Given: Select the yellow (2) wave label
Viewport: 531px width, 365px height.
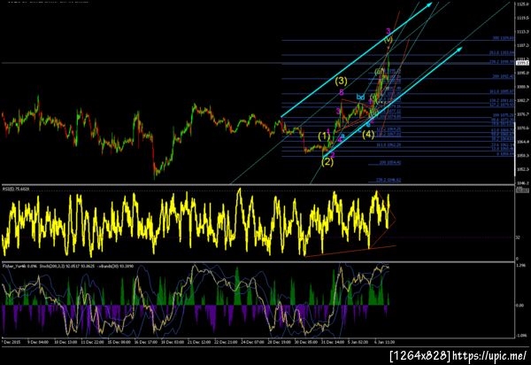Looking at the screenshot, I should click(327, 162).
